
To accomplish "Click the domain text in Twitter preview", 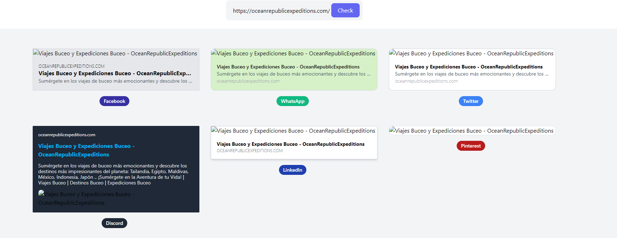I will coord(426,81).
